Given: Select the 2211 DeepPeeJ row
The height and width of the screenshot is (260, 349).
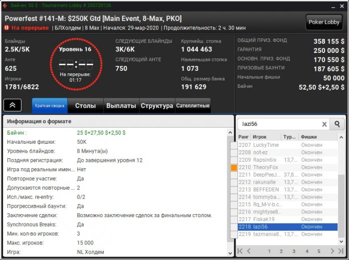Looking at the screenshot, I should click(x=288, y=175).
